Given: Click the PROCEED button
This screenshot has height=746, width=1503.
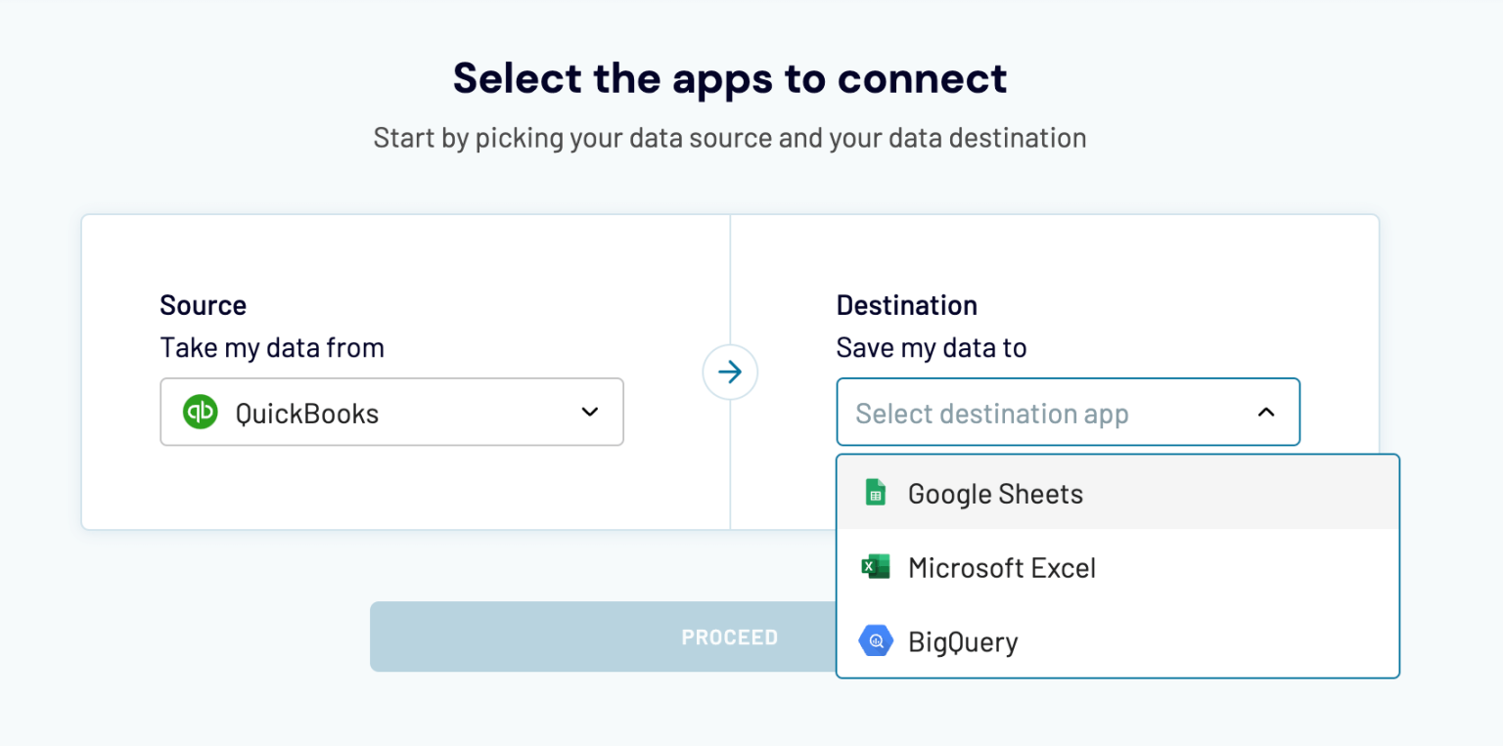Looking at the screenshot, I should (729, 636).
